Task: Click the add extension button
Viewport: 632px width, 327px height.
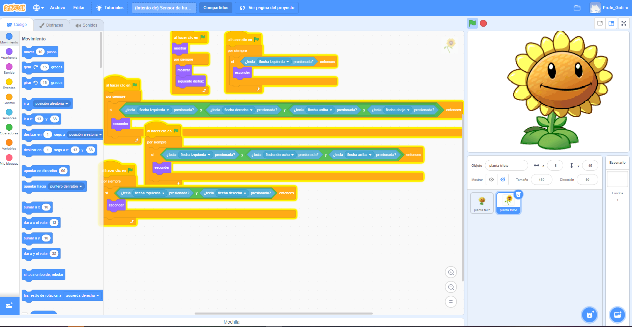Action: pos(9,305)
